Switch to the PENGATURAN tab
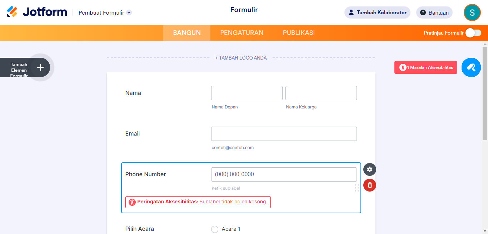This screenshot has width=488, height=234. point(241,33)
